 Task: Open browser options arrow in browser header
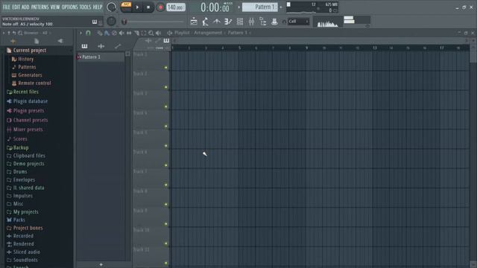(x=4, y=33)
